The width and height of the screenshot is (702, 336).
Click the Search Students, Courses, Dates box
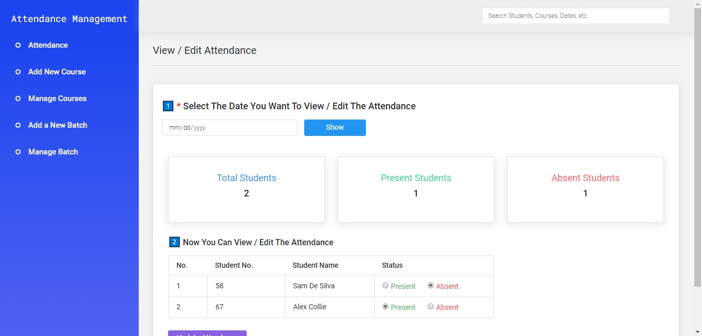point(575,16)
